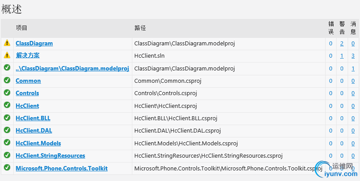Screen dimensions: 360x181
Task: Open the HcClient.StringResources project link
Action: 50,155
